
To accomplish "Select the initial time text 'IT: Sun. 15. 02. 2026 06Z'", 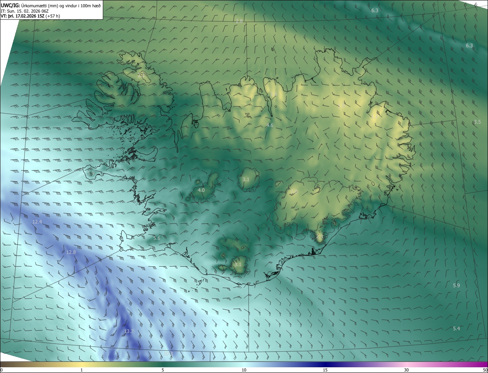I will (24, 11).
